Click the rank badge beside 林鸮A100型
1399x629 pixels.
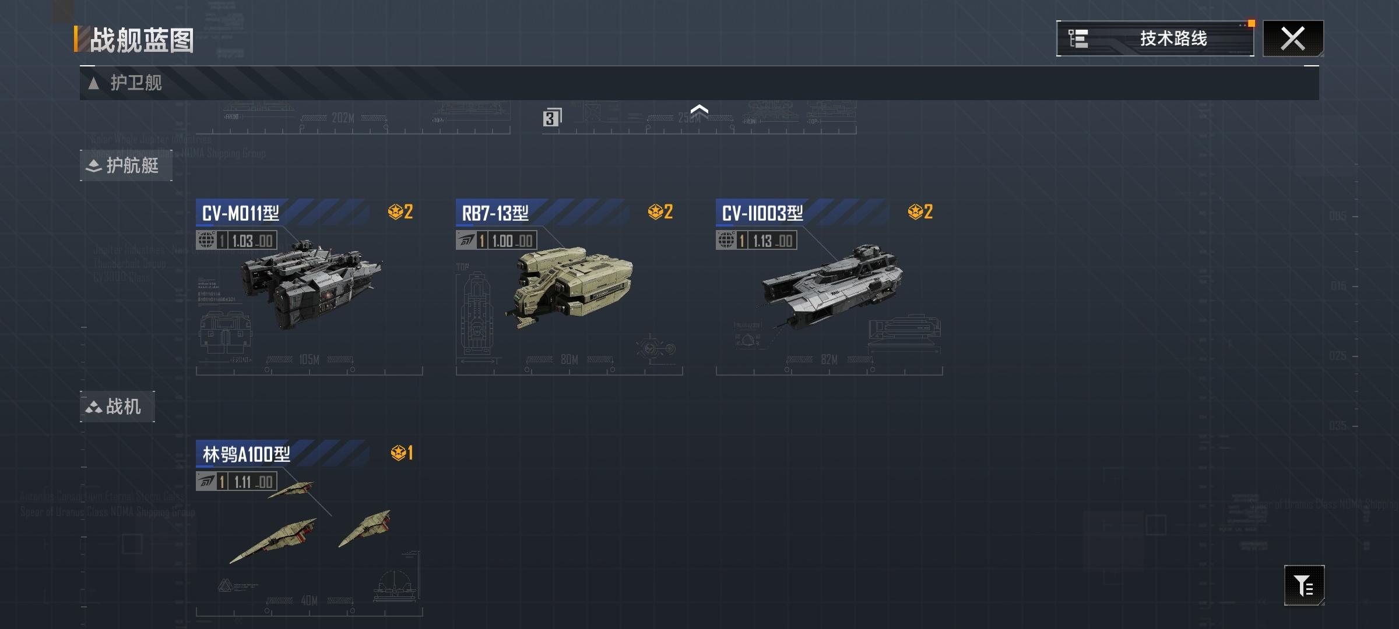pyautogui.click(x=402, y=453)
